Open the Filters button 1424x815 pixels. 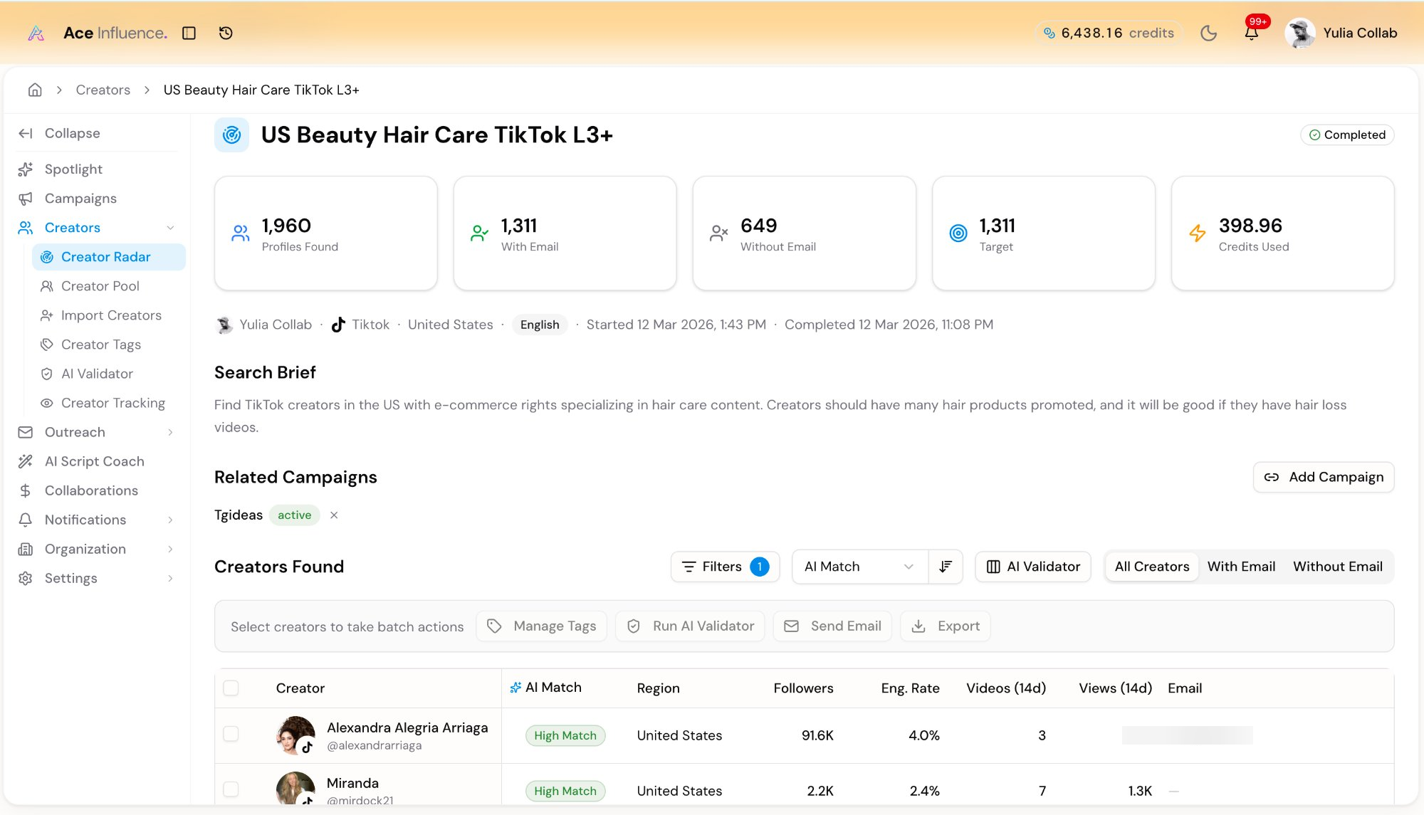[x=724, y=567]
